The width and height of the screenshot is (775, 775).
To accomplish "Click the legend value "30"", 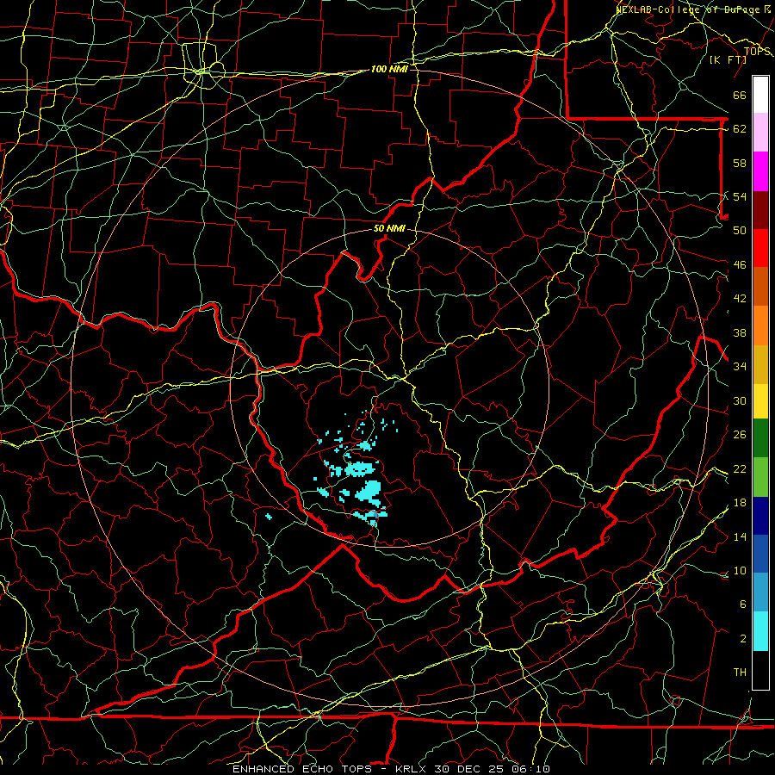I will coord(740,400).
